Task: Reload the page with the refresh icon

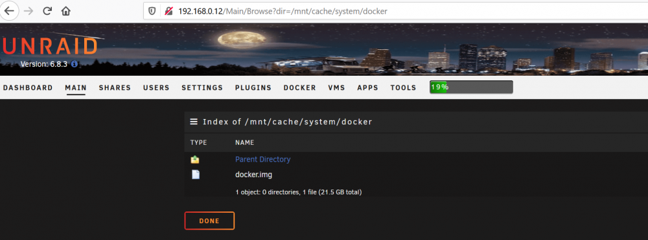Action: [x=47, y=11]
